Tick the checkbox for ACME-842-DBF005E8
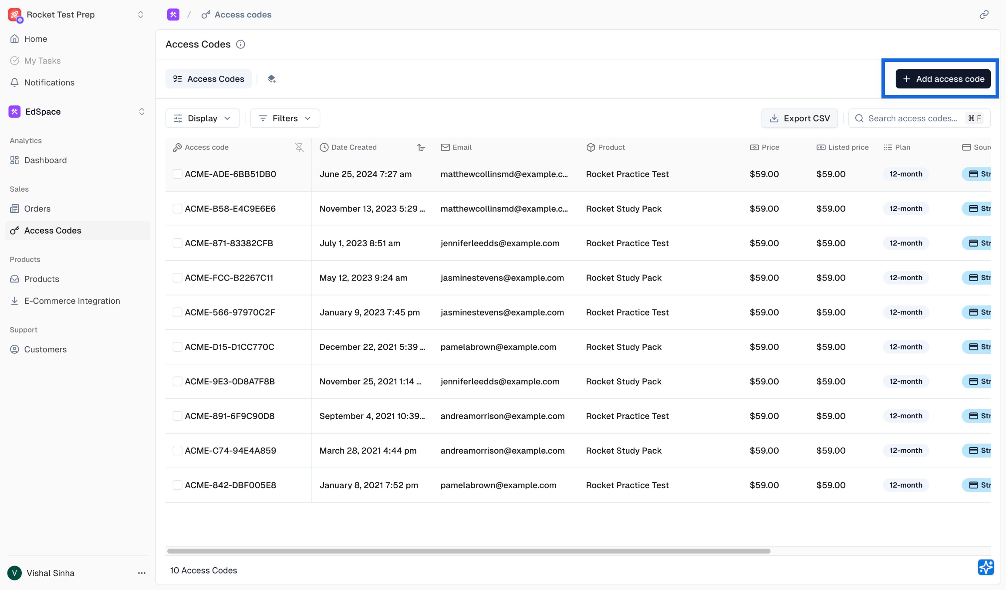Screen dimensions: 1006x590 coord(177,485)
